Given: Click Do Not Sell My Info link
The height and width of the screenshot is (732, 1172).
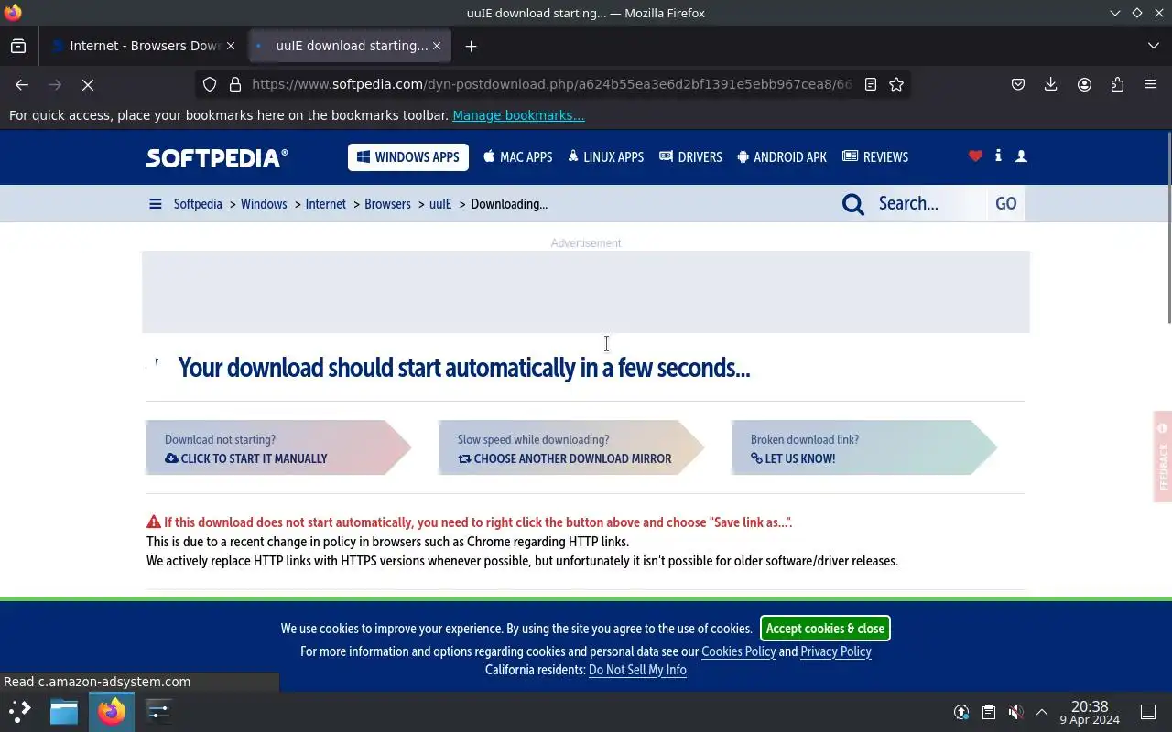Looking at the screenshot, I should click(637, 670).
